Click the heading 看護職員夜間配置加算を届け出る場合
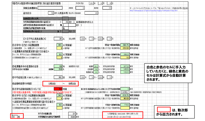Image resolution: width=205 pixels, height=121 pixels. [x=31, y=51]
